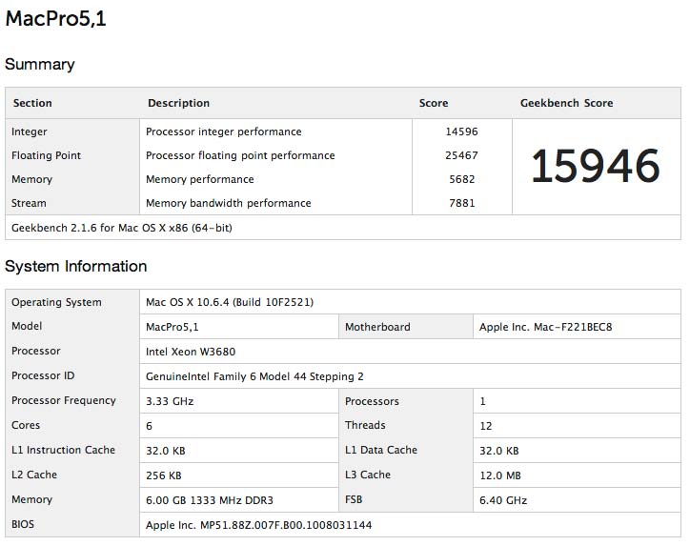Click the Section column header
This screenshot has width=690, height=546.
(x=32, y=103)
